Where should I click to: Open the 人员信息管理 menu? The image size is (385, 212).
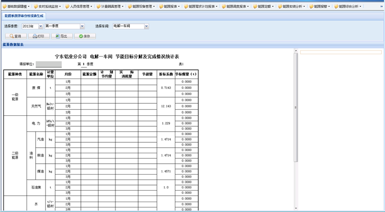pyautogui.click(x=79, y=7)
